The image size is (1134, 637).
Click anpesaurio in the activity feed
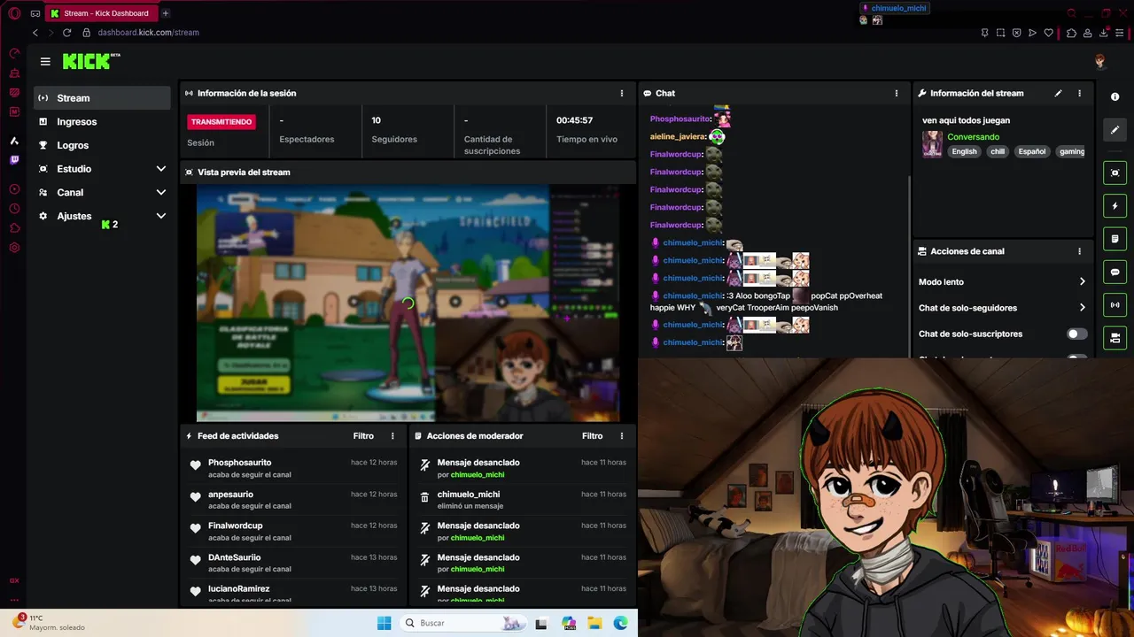pyautogui.click(x=230, y=495)
